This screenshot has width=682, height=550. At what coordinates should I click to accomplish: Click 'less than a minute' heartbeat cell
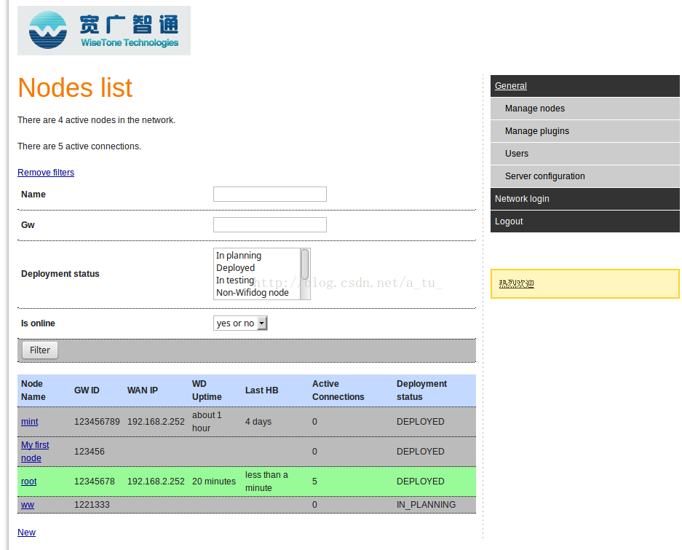[x=266, y=482]
